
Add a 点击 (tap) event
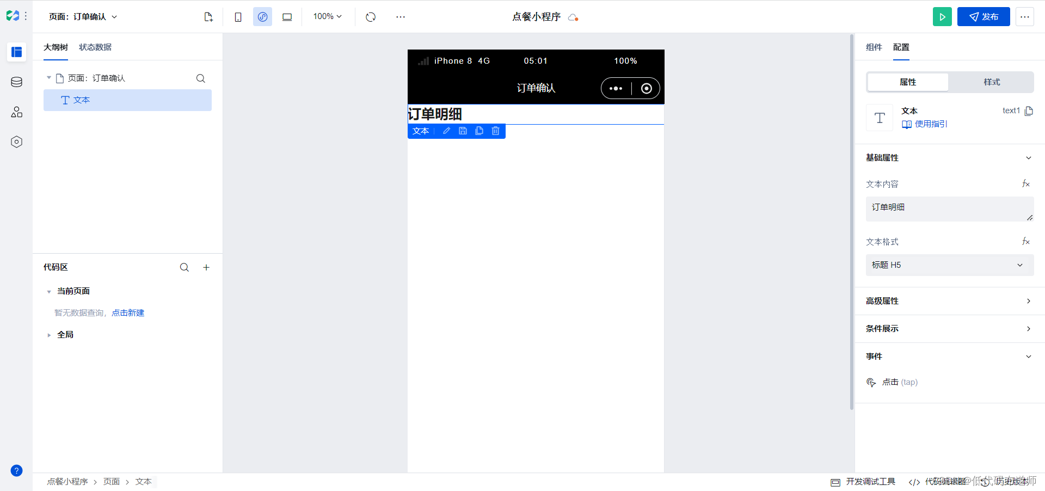892,382
